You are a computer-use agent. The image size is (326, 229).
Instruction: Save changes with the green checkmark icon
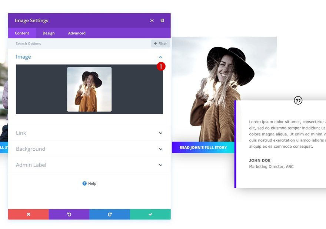(150, 214)
